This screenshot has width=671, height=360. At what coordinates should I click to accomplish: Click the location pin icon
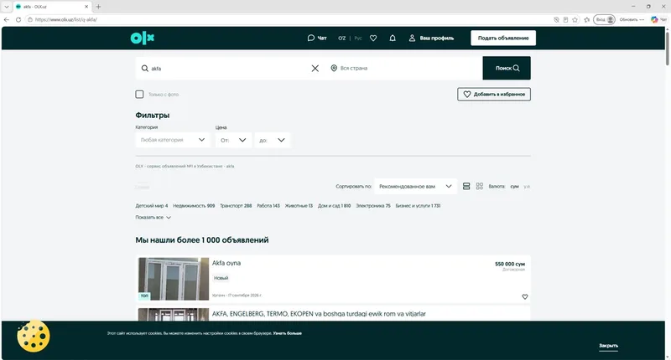click(334, 68)
